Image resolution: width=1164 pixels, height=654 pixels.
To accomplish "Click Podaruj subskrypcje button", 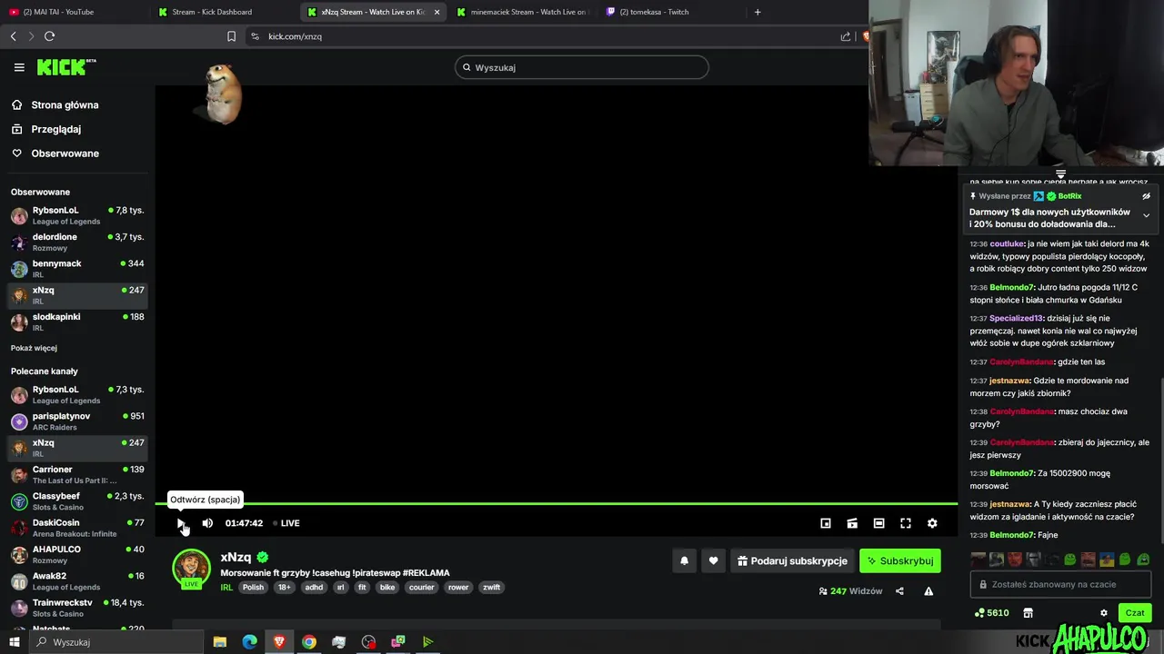I will pos(792,561).
